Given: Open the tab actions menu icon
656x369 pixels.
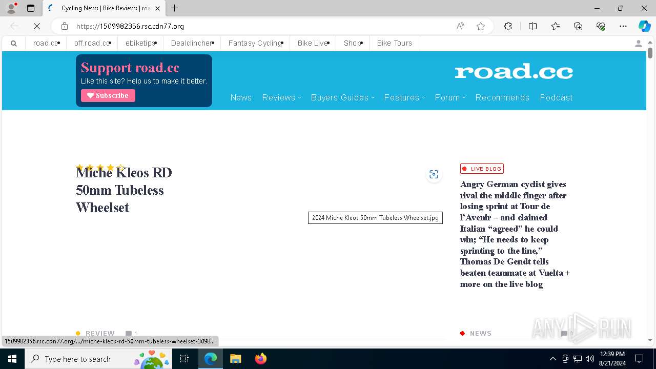Looking at the screenshot, I should (x=31, y=8).
